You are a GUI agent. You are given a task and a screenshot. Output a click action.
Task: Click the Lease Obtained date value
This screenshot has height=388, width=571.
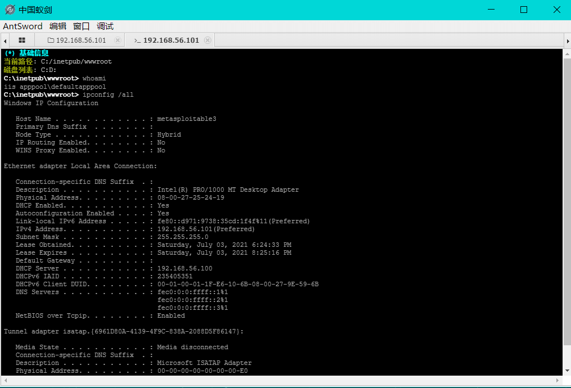click(x=224, y=245)
